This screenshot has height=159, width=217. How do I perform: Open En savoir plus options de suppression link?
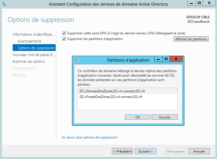coord(90,137)
